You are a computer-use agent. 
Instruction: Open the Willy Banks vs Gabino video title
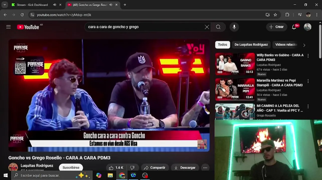click(280, 57)
